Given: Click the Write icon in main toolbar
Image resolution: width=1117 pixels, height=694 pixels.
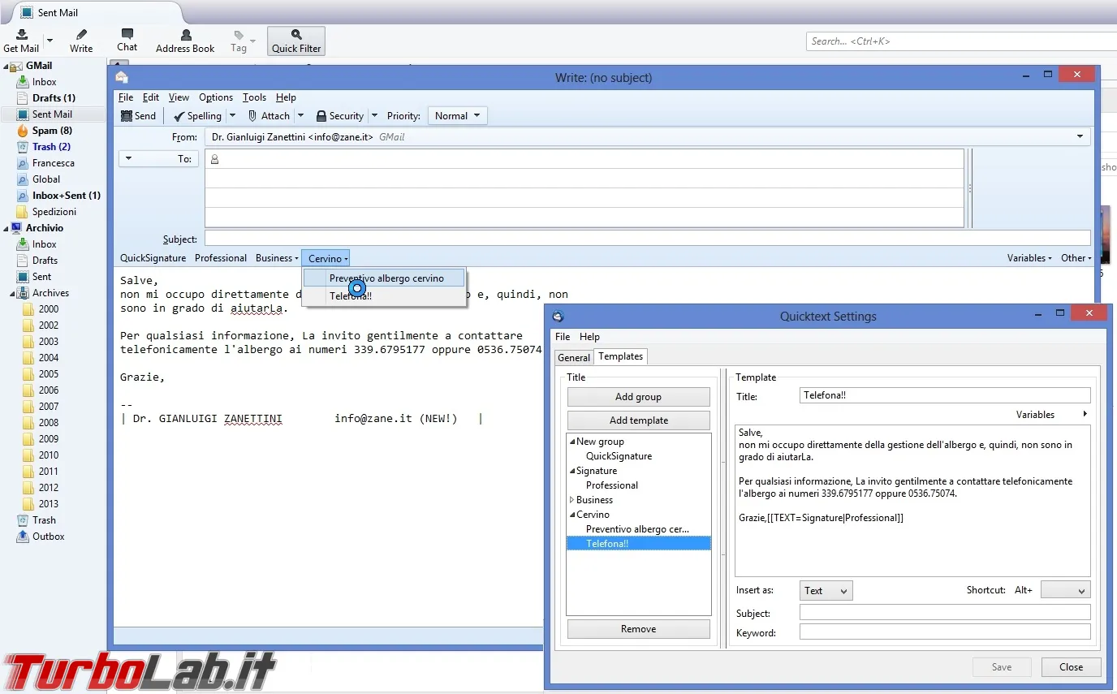Looking at the screenshot, I should click(x=81, y=41).
